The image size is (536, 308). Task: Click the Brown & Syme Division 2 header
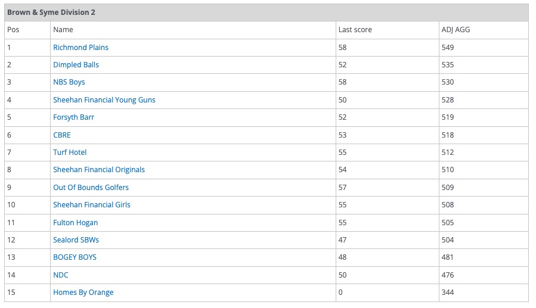coord(51,13)
